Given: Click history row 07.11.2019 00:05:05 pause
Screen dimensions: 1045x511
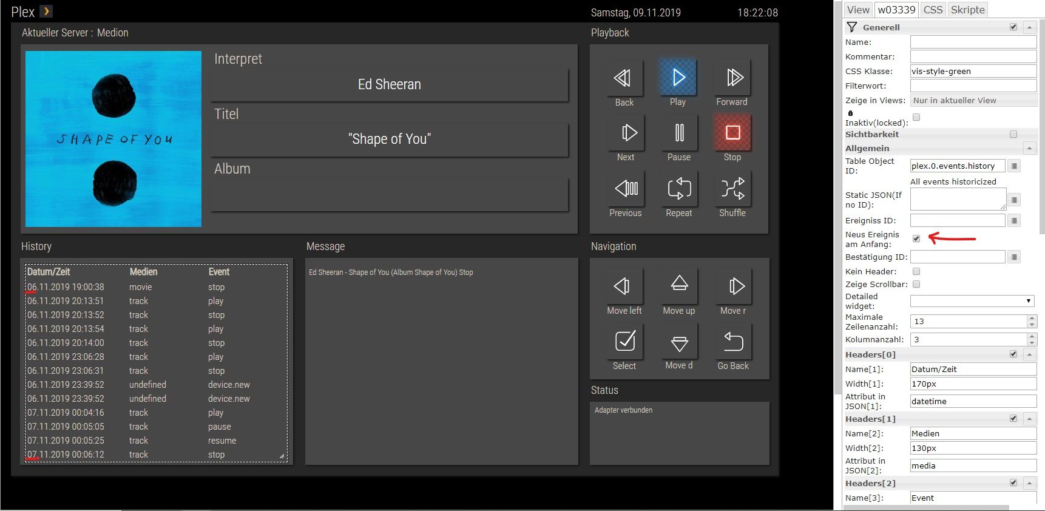Looking at the screenshot, I should [156, 427].
